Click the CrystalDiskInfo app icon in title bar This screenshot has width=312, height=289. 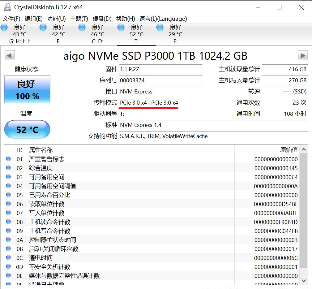point(7,7)
